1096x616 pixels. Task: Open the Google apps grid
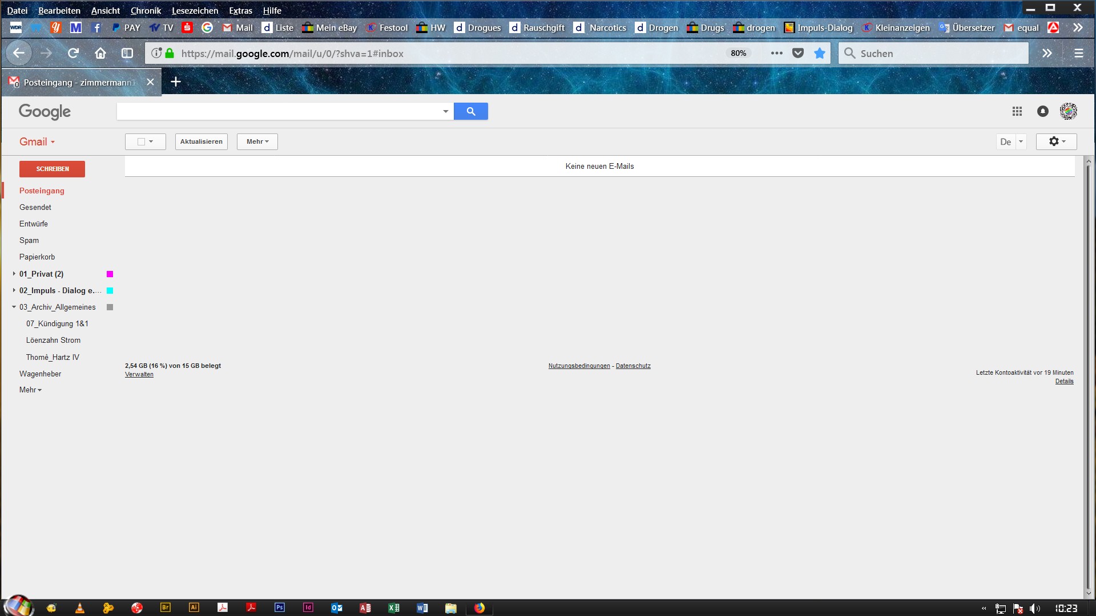click(1017, 111)
